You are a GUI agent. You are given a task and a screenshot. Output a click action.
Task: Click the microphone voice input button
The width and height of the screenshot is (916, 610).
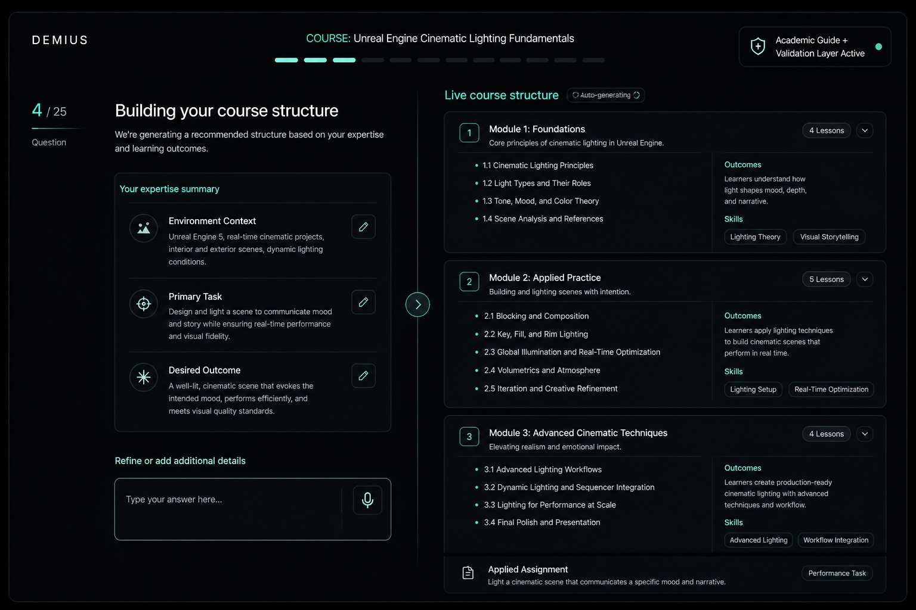pos(367,500)
